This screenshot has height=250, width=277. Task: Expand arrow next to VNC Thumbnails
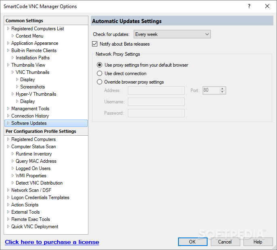[x=13, y=72]
